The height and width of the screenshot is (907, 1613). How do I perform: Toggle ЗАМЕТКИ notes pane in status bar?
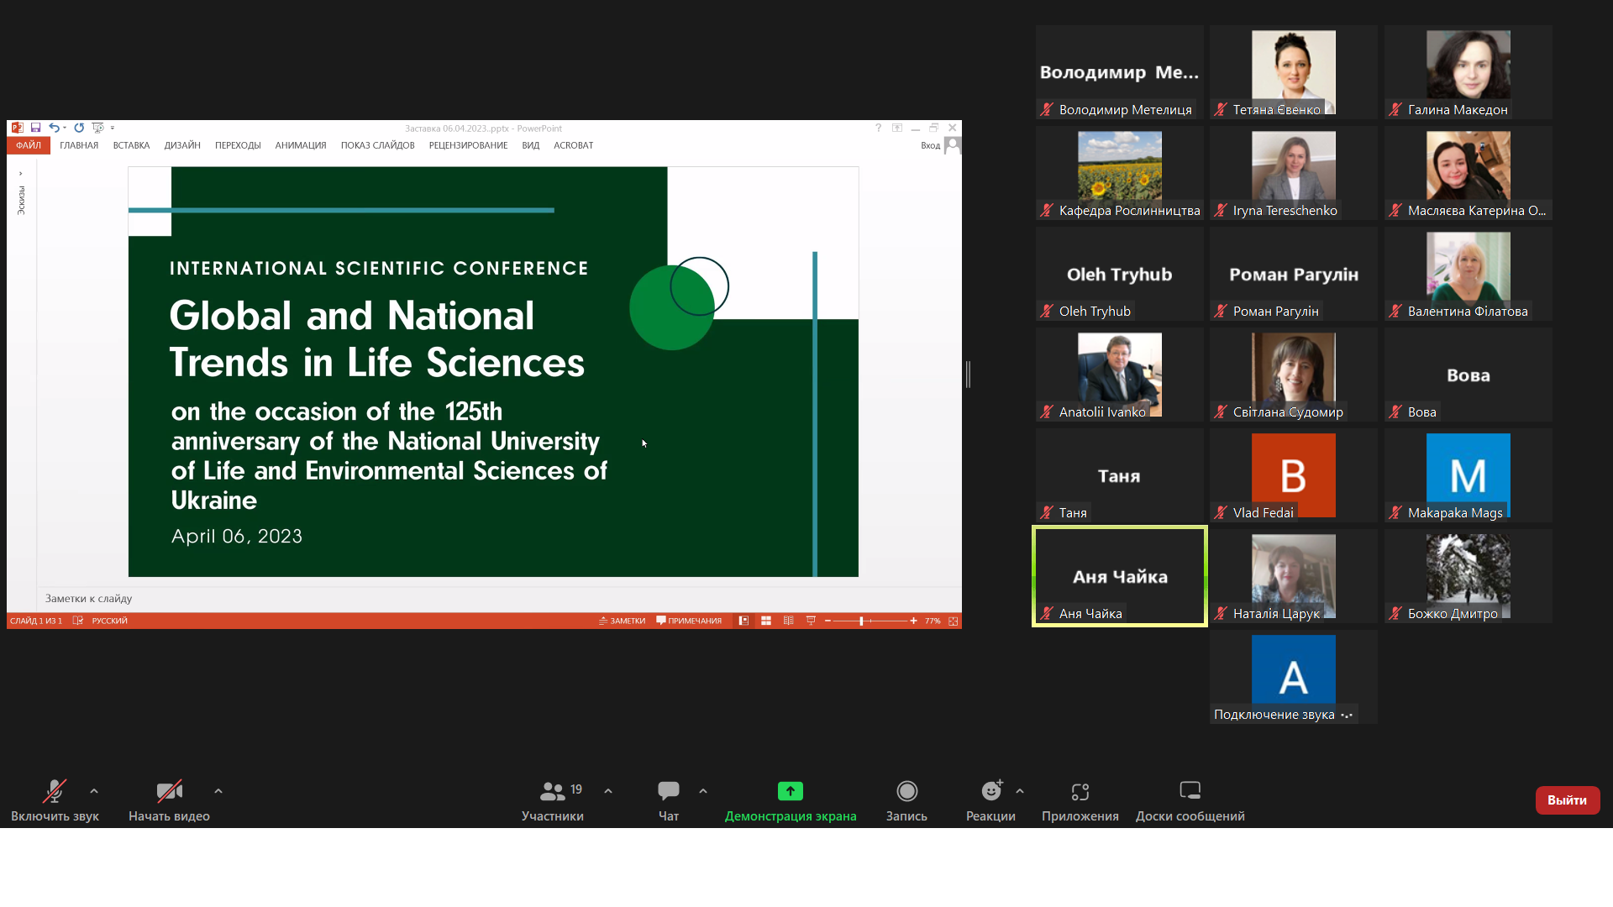coord(623,621)
